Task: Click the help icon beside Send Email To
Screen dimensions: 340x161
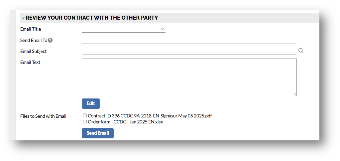Action: point(50,40)
